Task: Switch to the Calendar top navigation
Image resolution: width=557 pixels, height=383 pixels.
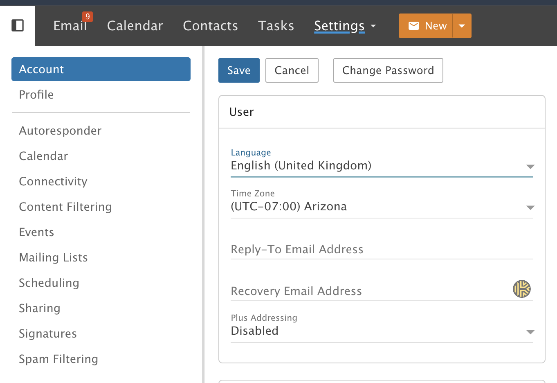Action: pyautogui.click(x=135, y=26)
